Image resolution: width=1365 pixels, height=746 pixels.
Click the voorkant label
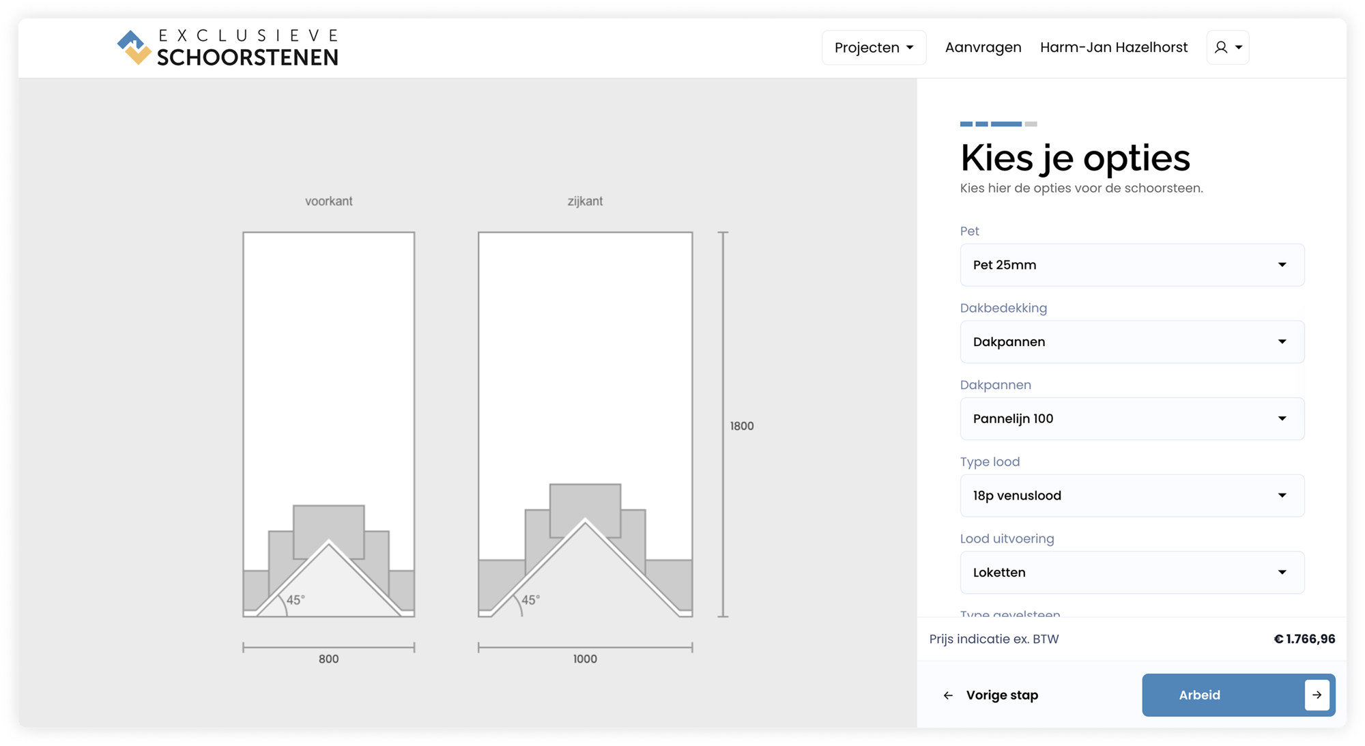tap(328, 201)
